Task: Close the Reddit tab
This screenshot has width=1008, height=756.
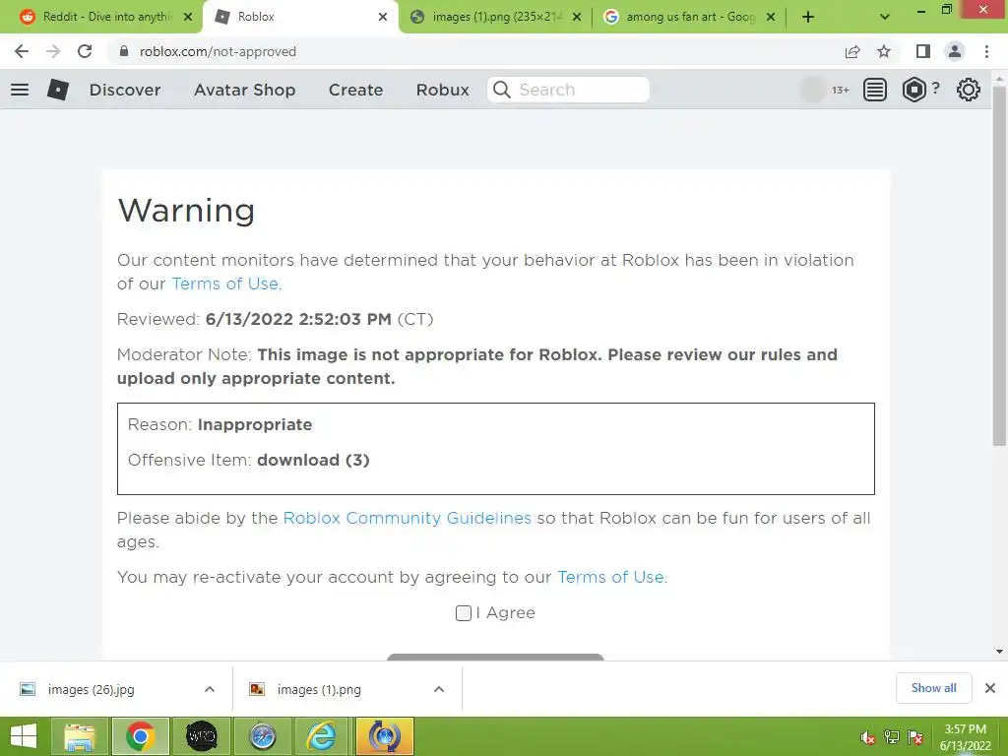Action: pos(188,17)
